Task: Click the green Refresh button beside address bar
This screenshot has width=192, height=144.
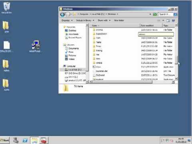Action: coord(155,14)
